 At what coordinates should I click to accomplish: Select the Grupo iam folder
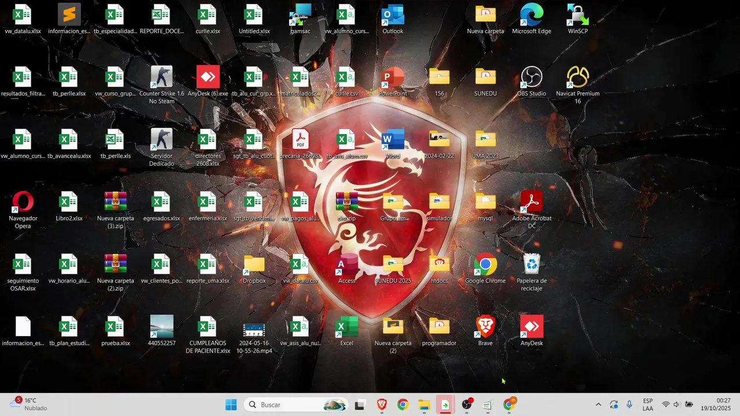click(x=393, y=206)
